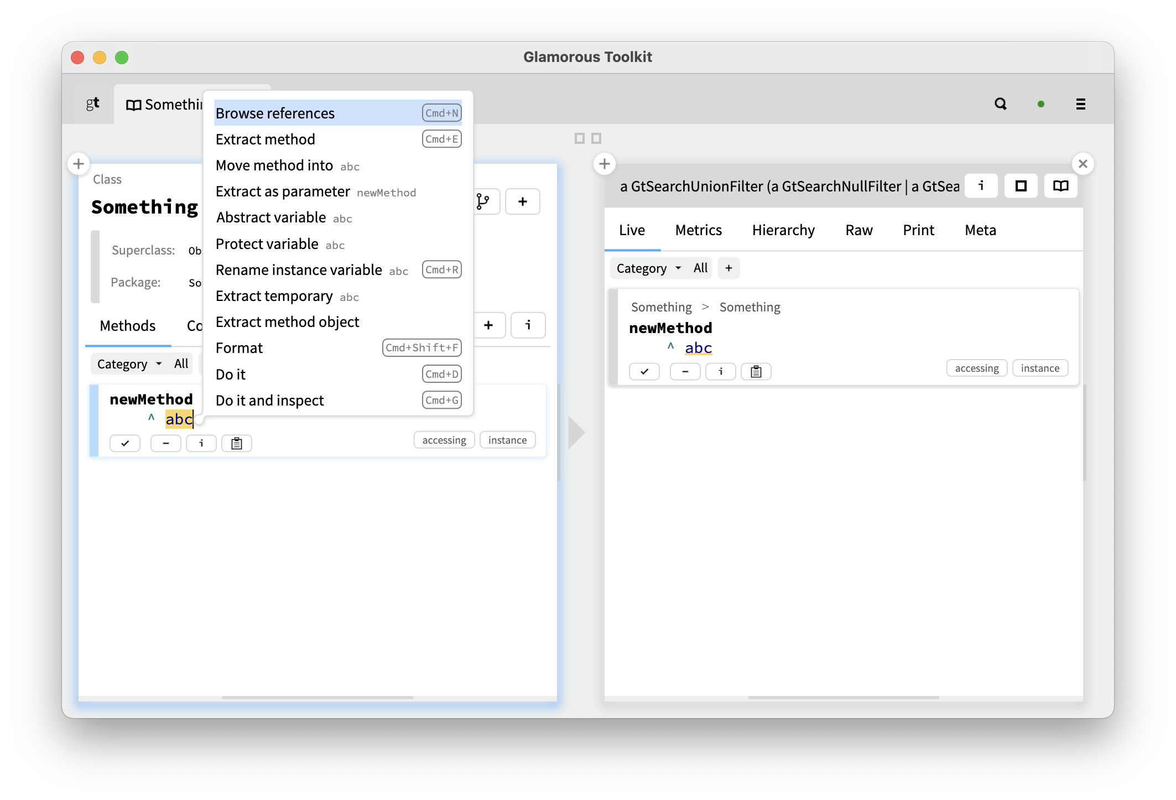
Task: Switch to the Hierarchy tab
Action: pos(783,230)
